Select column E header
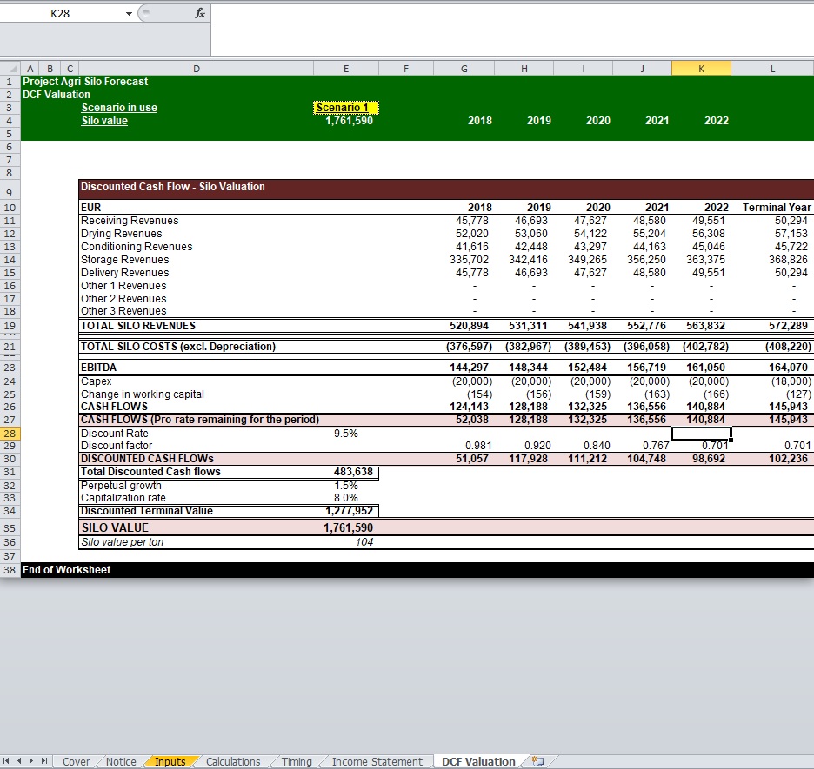 346,69
